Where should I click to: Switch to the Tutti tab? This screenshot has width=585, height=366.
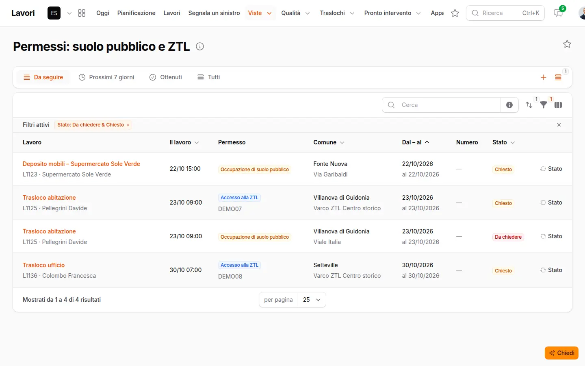coord(209,77)
